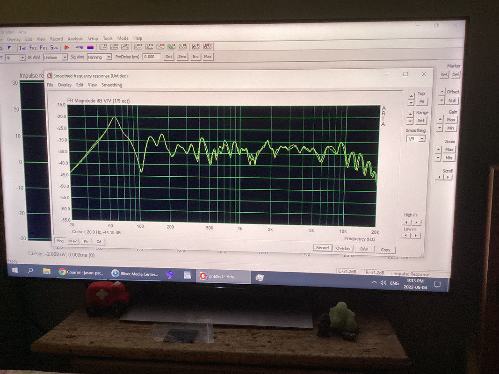
Task: Click the Copy button below the graph
Action: point(385,250)
